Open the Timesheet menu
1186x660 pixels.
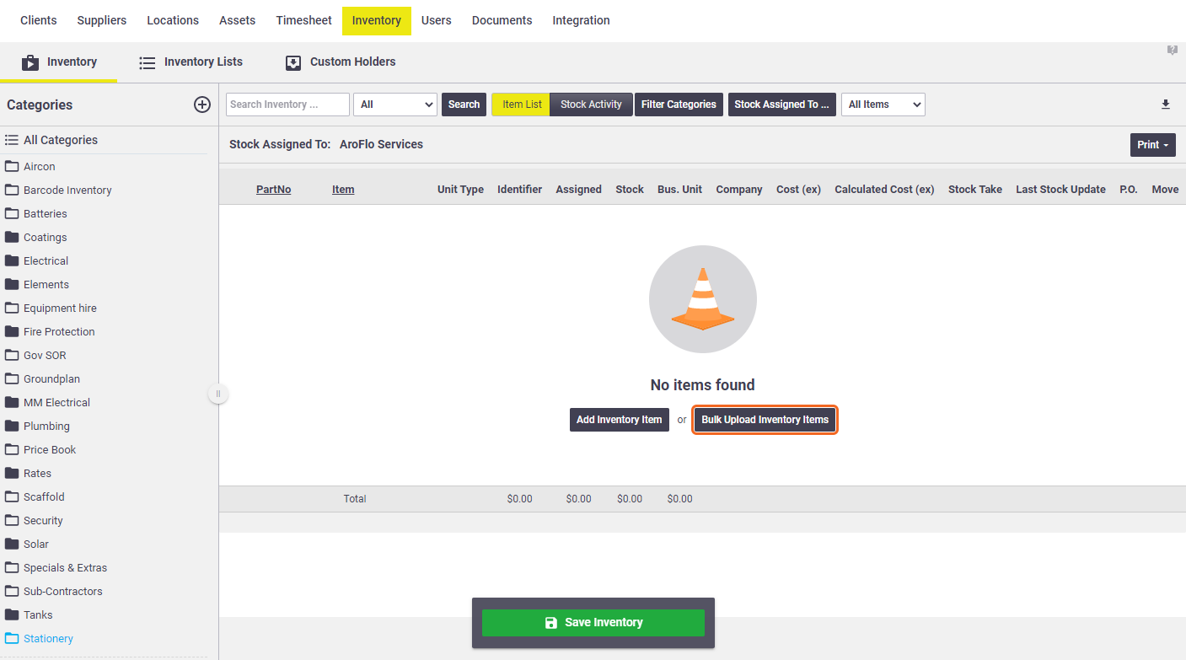[304, 20]
